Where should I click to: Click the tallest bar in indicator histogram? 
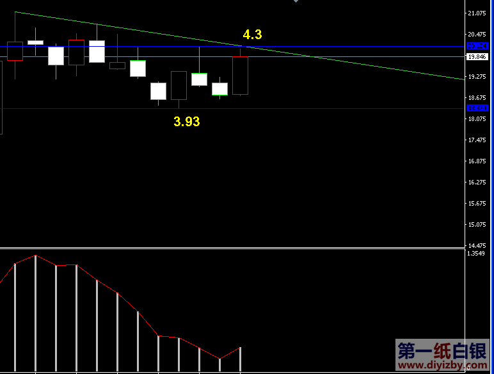pyautogui.click(x=35, y=314)
